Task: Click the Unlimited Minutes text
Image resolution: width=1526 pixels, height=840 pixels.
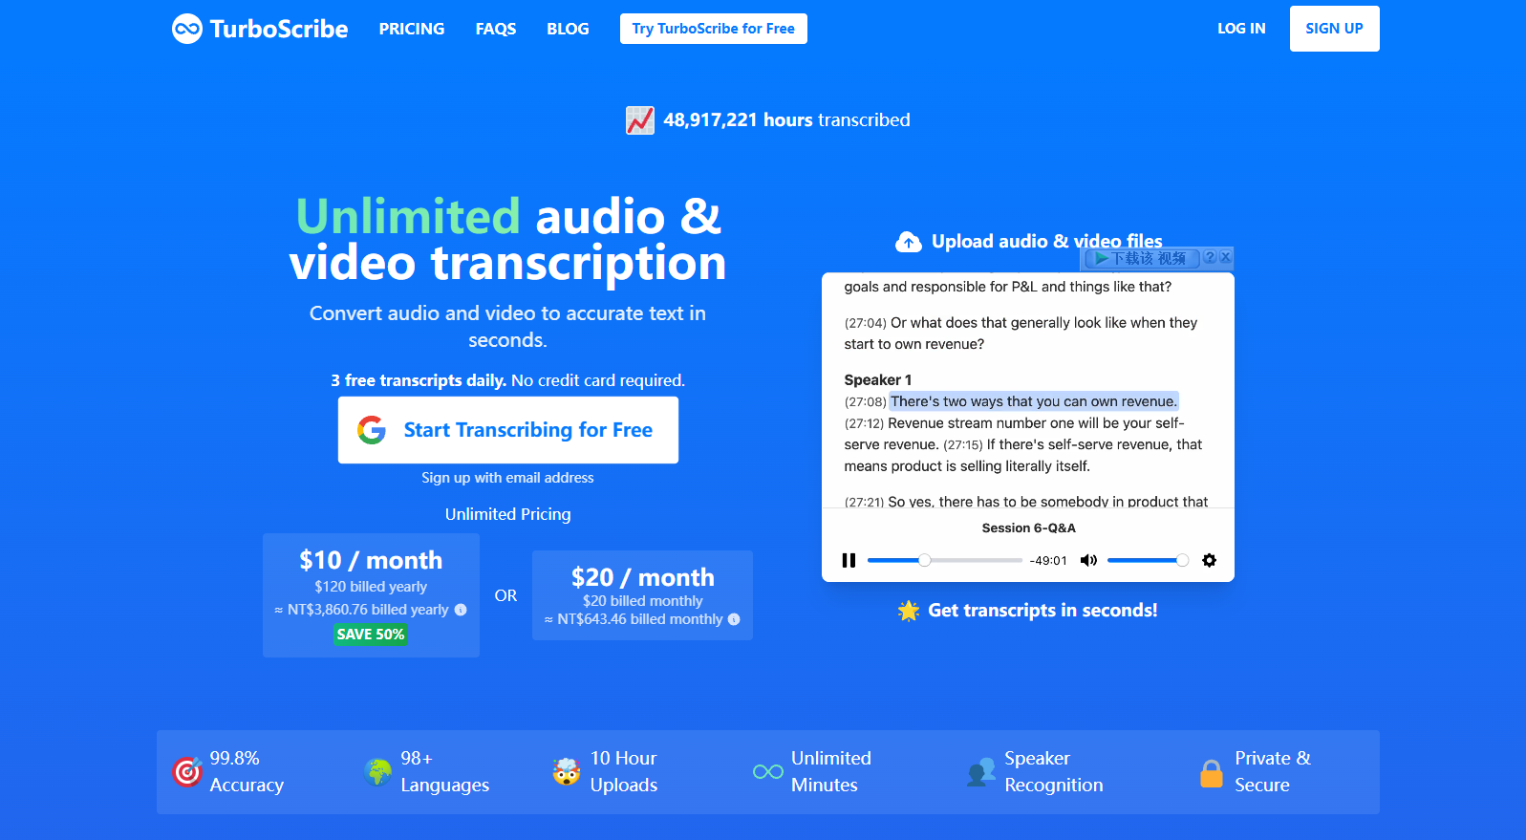Action: pos(831,772)
